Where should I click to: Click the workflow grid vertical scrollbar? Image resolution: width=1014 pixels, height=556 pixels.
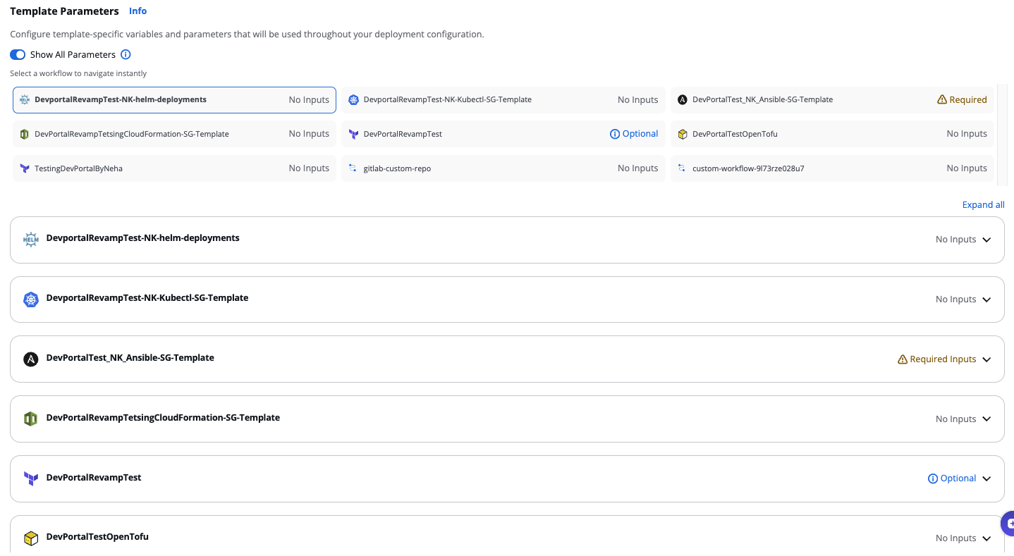(x=1002, y=134)
